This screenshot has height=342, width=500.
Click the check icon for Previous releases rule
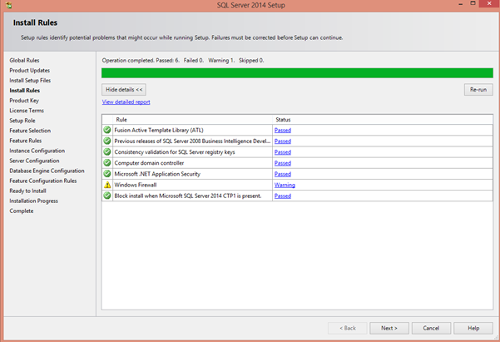point(107,141)
